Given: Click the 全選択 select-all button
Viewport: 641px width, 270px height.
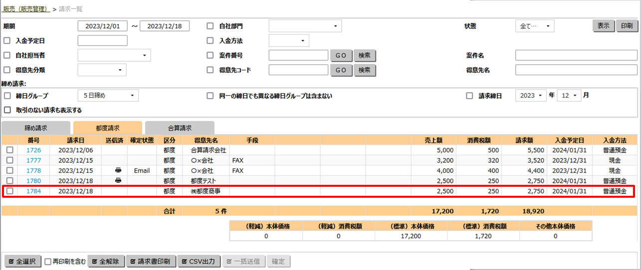Looking at the screenshot, I should (22, 262).
